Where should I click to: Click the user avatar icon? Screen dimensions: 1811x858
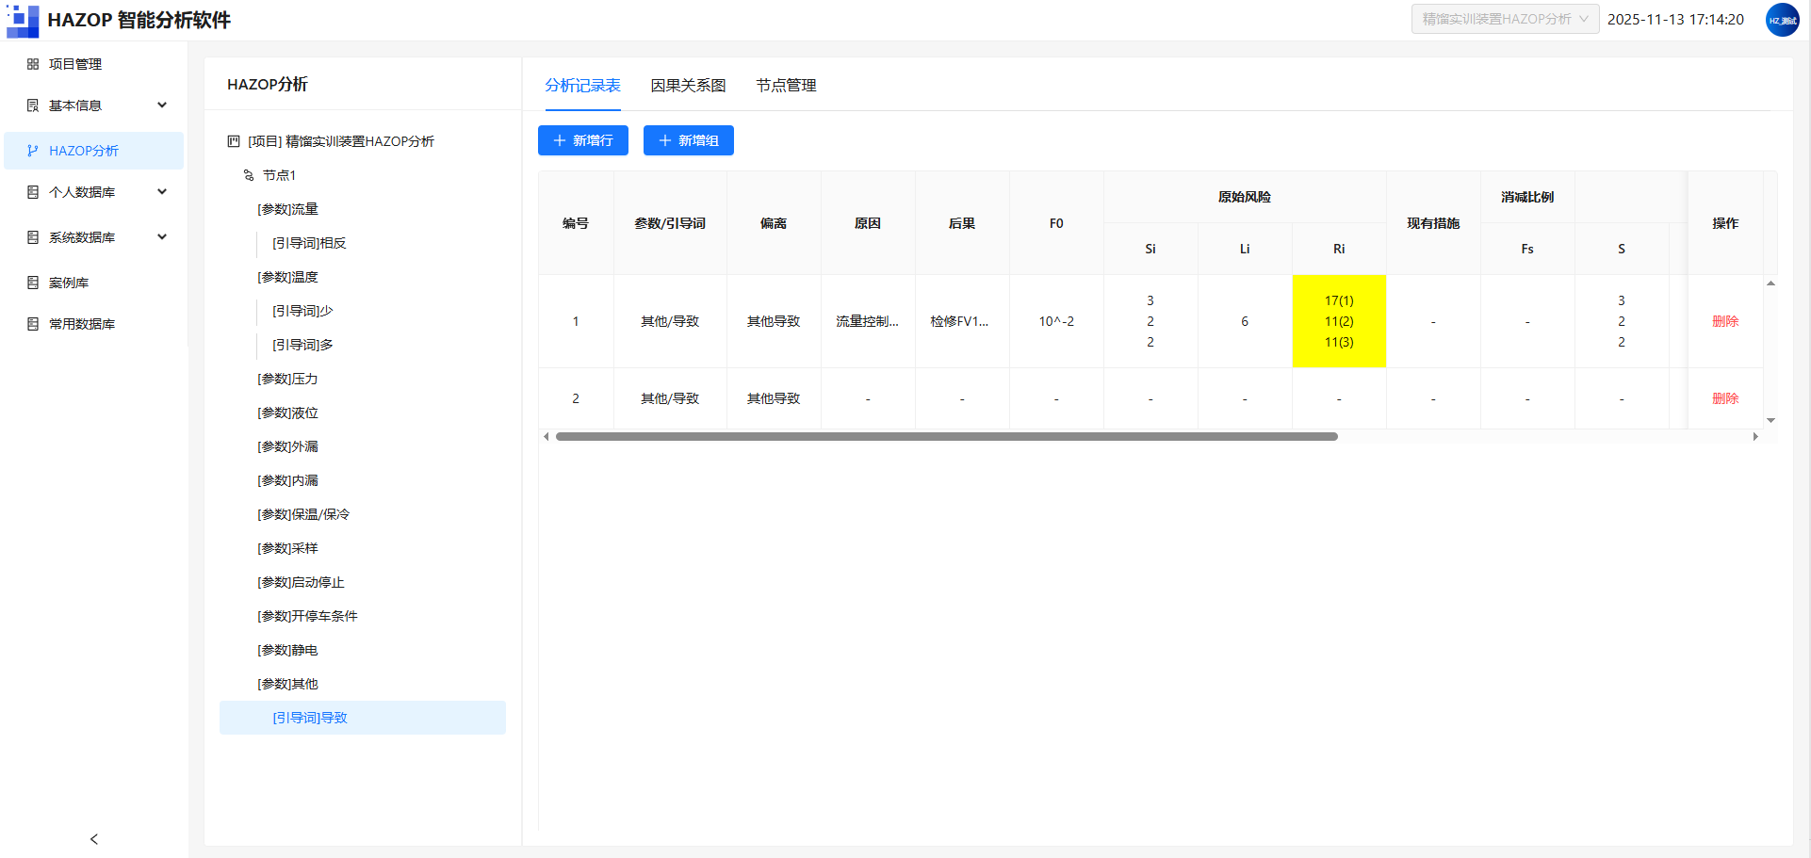click(1782, 20)
